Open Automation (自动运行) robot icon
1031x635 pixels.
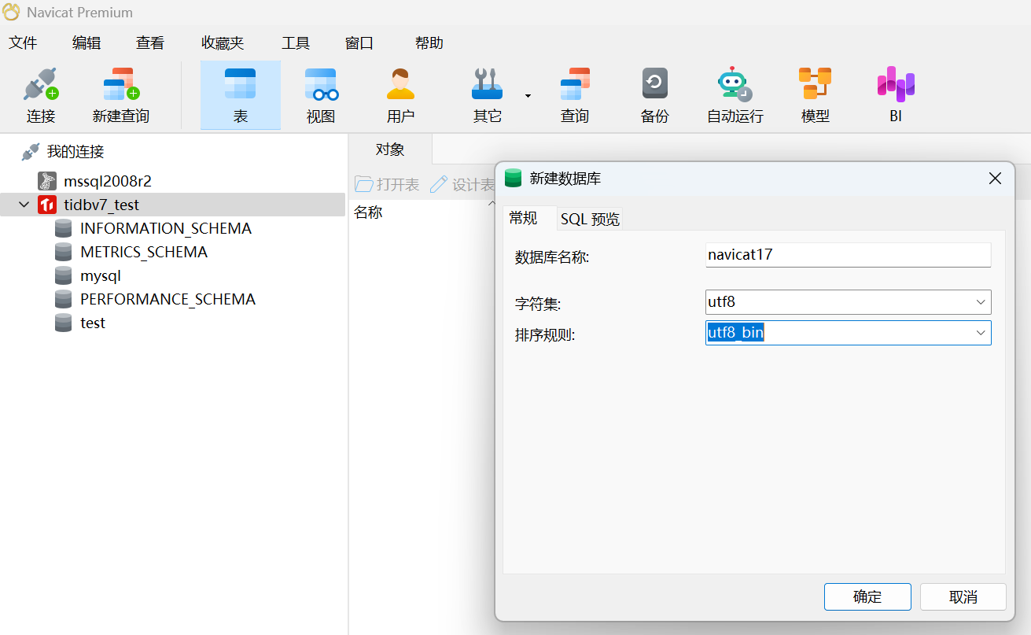[x=735, y=83]
